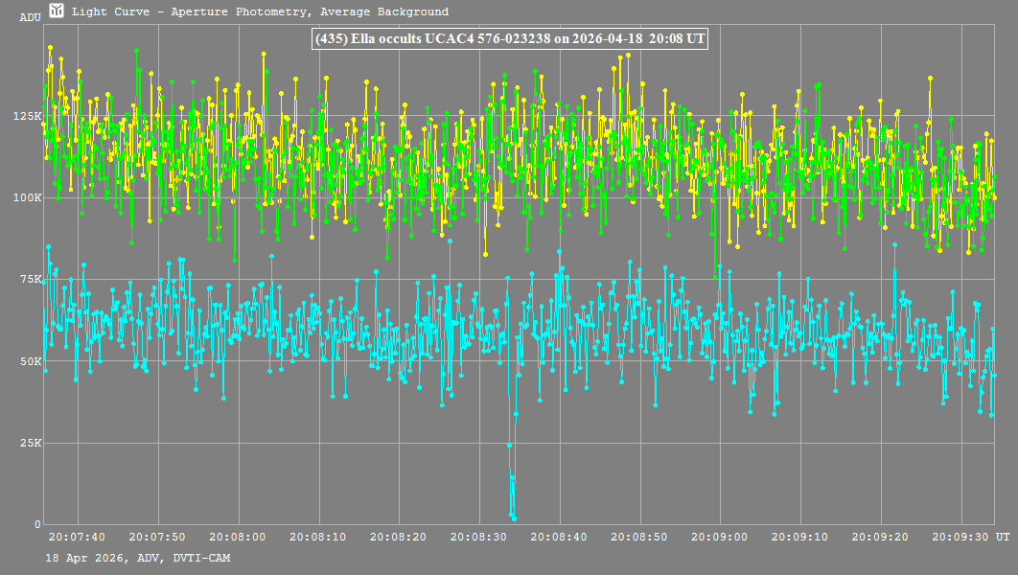
Task: Click the "18 Apr 2026, ADV, DVTI-CAM" footer text
Action: pyautogui.click(x=137, y=558)
